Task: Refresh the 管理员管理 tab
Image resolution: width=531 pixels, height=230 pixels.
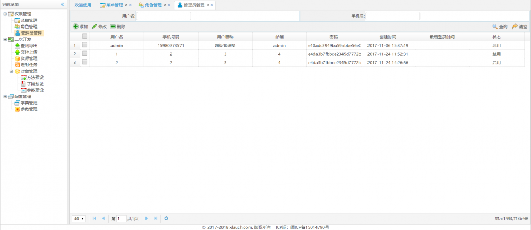Action: [208, 5]
